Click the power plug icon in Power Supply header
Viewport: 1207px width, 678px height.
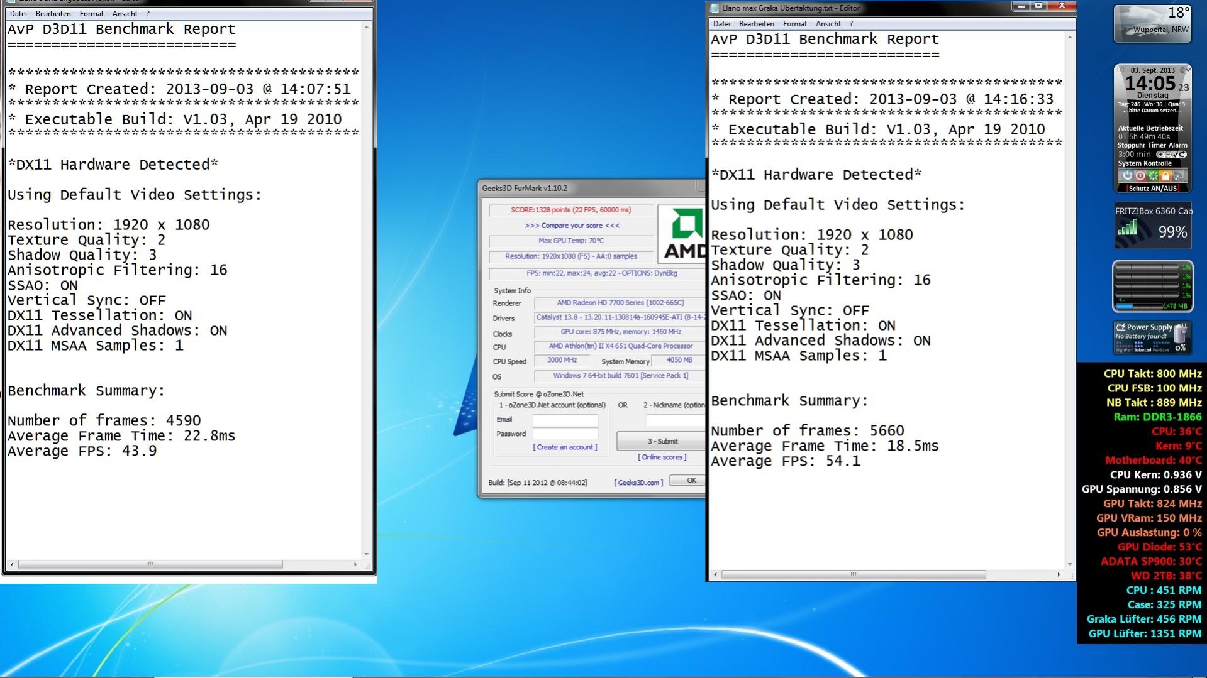[1120, 327]
